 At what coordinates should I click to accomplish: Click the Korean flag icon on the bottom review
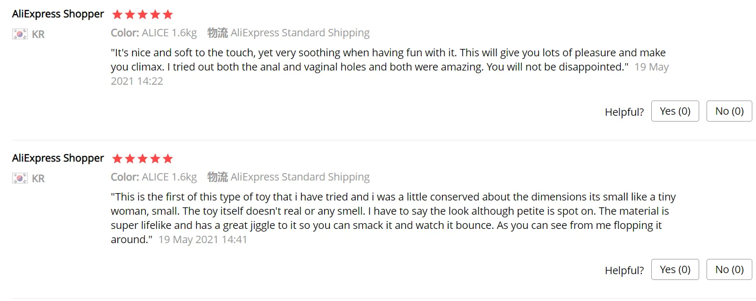point(19,178)
